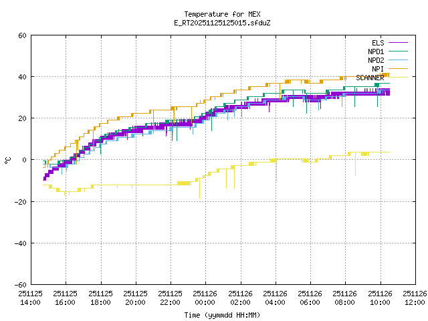This screenshot has width=428, height=321.
Task: Click the ELS legend label
Action: tap(378, 43)
